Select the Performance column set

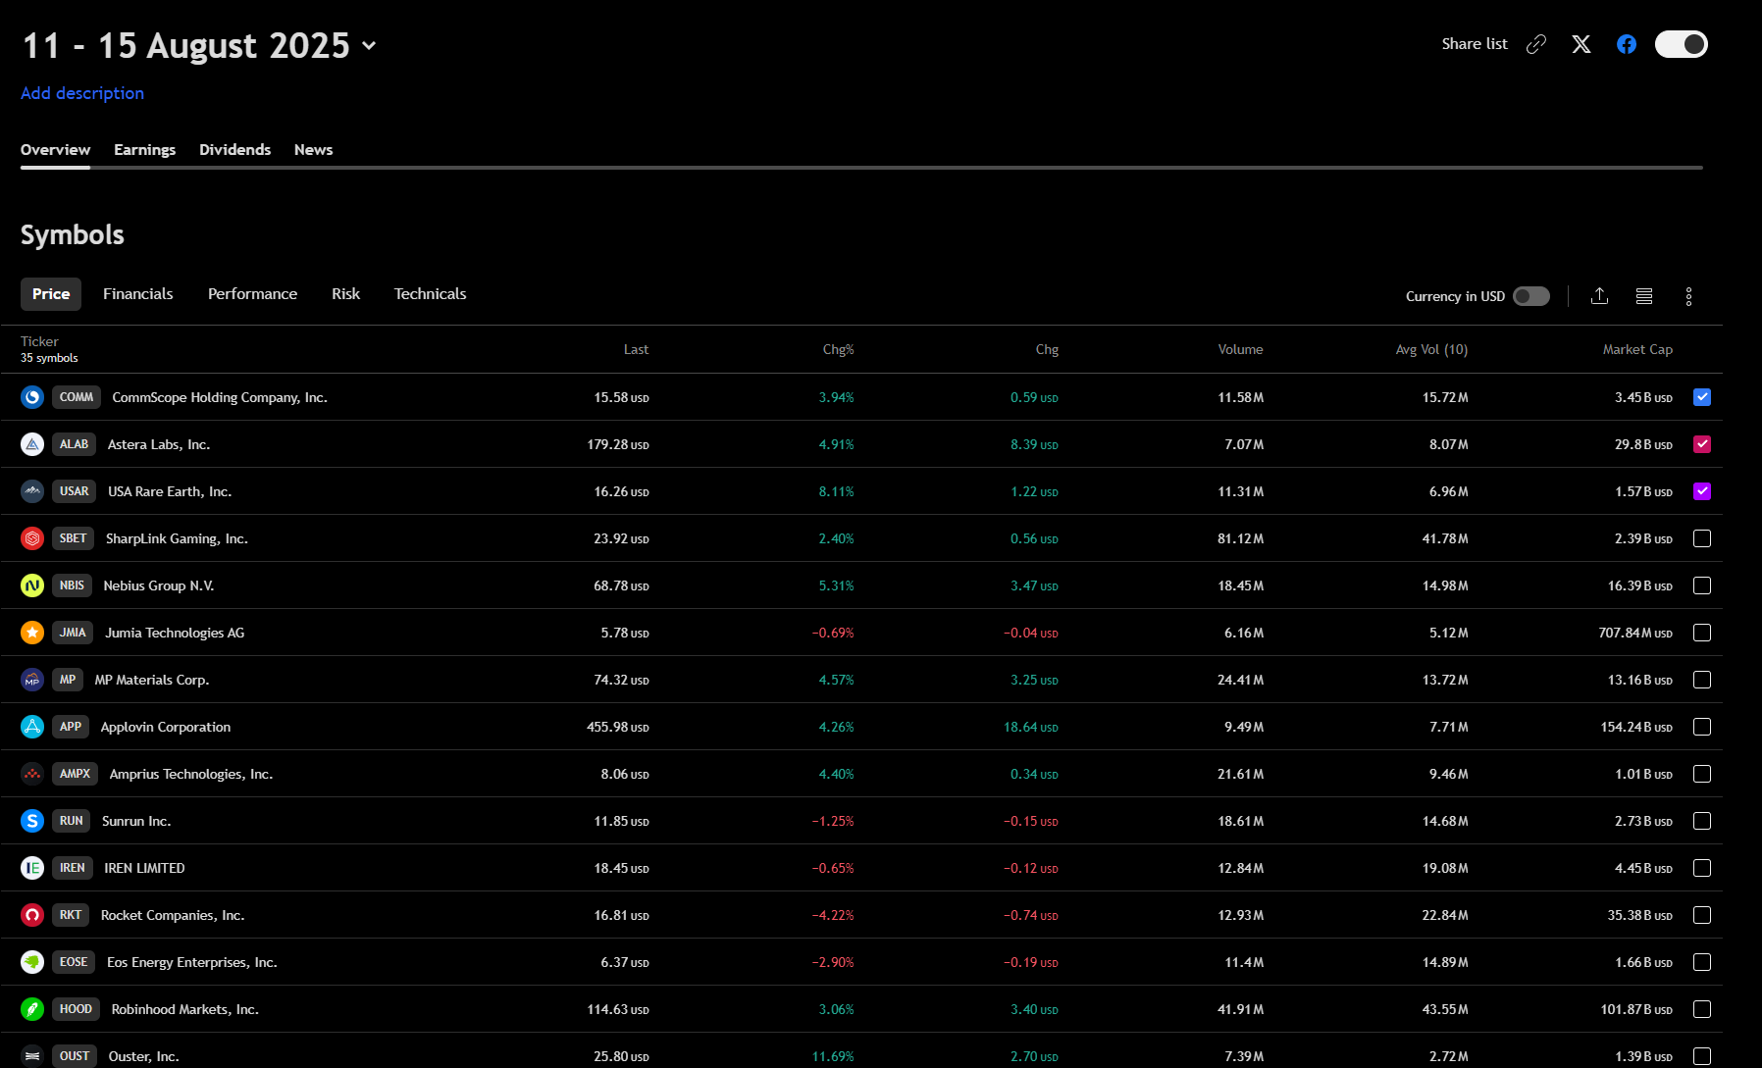coord(252,294)
